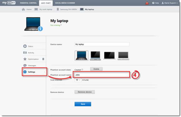Go to My work laptop link
Image resolution: width=181 pixels, height=117 pixels.
tap(46, 9)
